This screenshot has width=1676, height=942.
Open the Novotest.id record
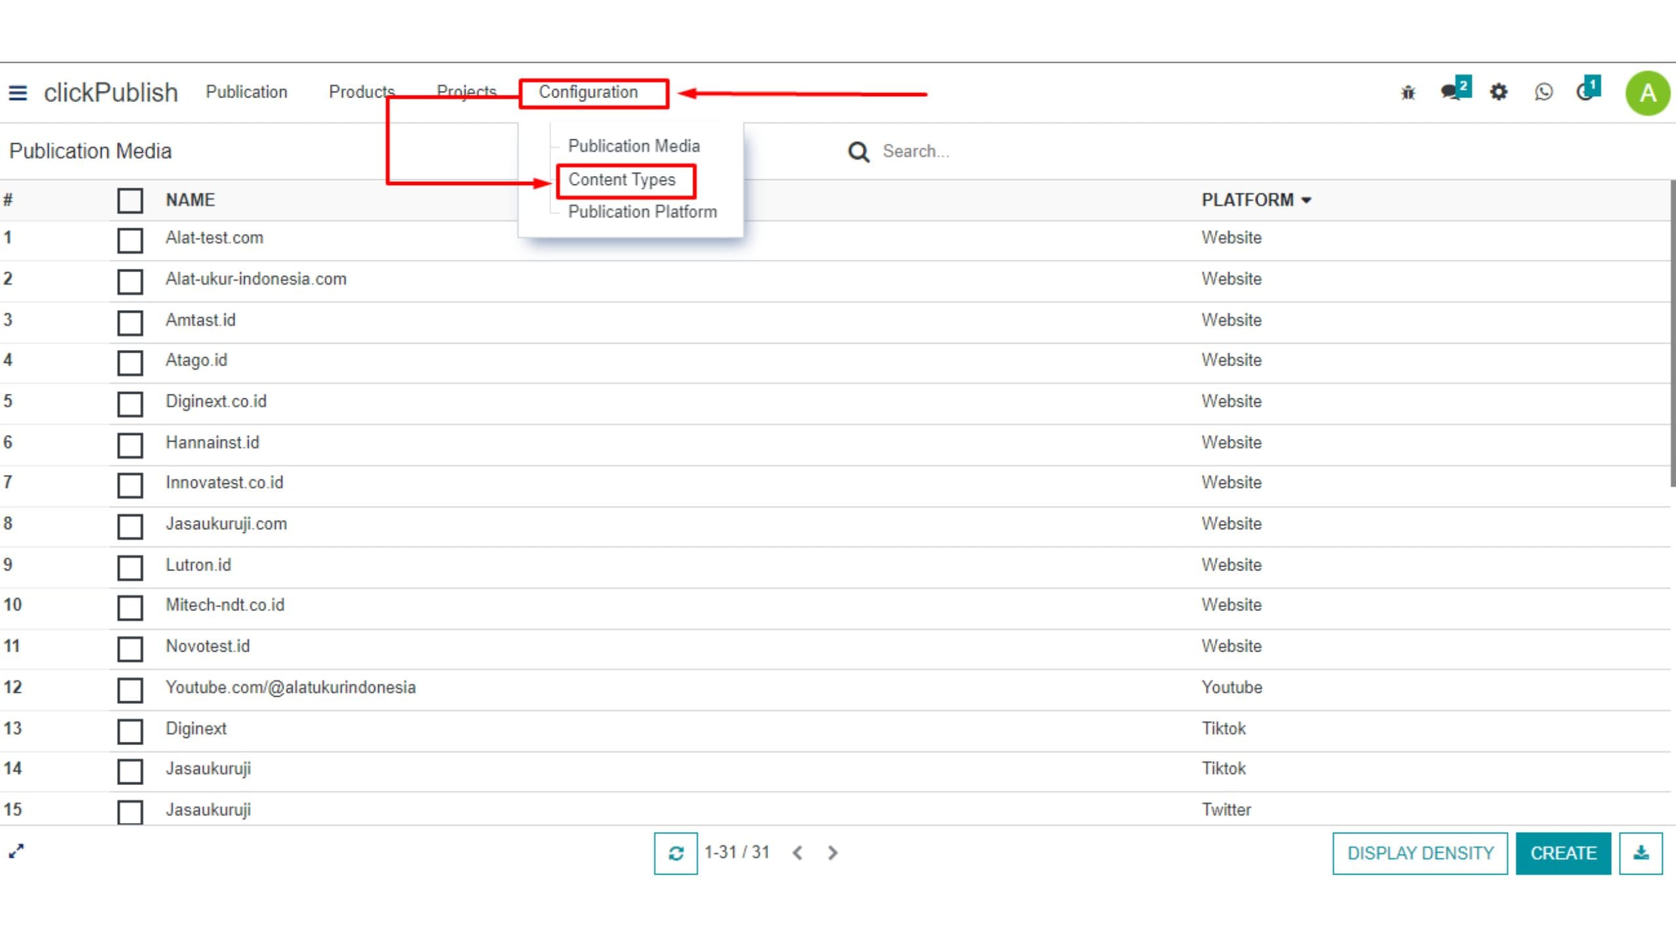tap(208, 646)
